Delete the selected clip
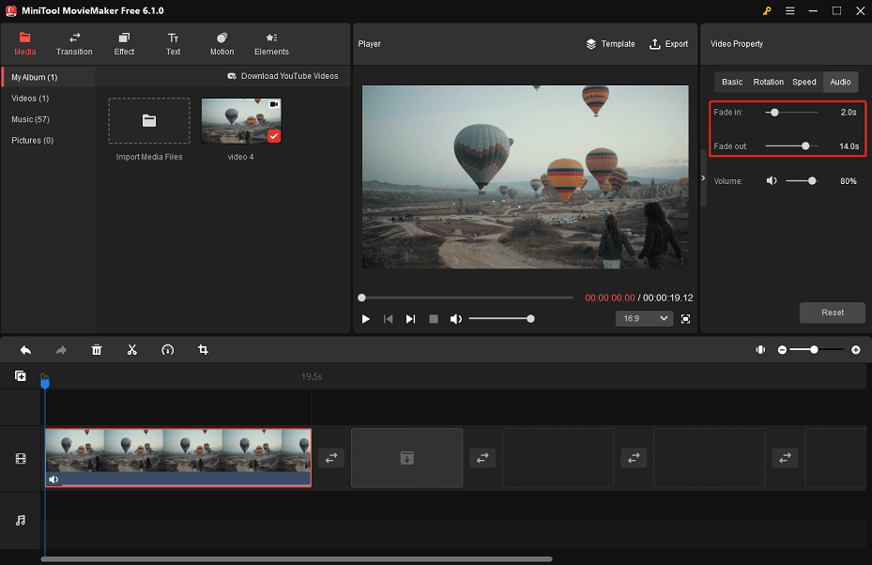This screenshot has width=872, height=565. (97, 350)
